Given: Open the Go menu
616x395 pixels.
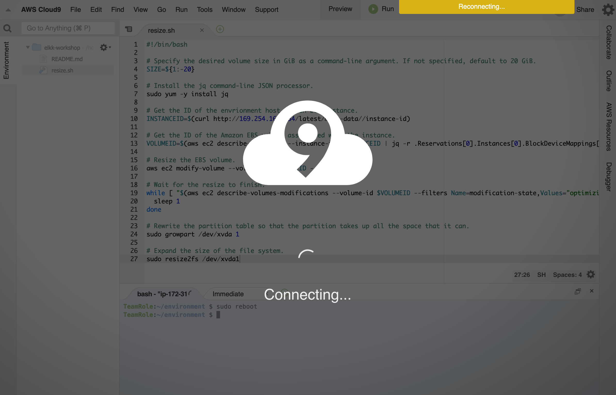Looking at the screenshot, I should (161, 10).
